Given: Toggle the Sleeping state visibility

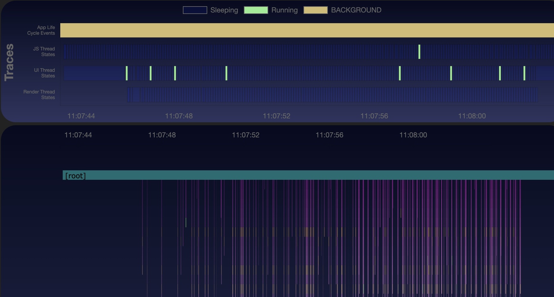Looking at the screenshot, I should coord(195,10).
